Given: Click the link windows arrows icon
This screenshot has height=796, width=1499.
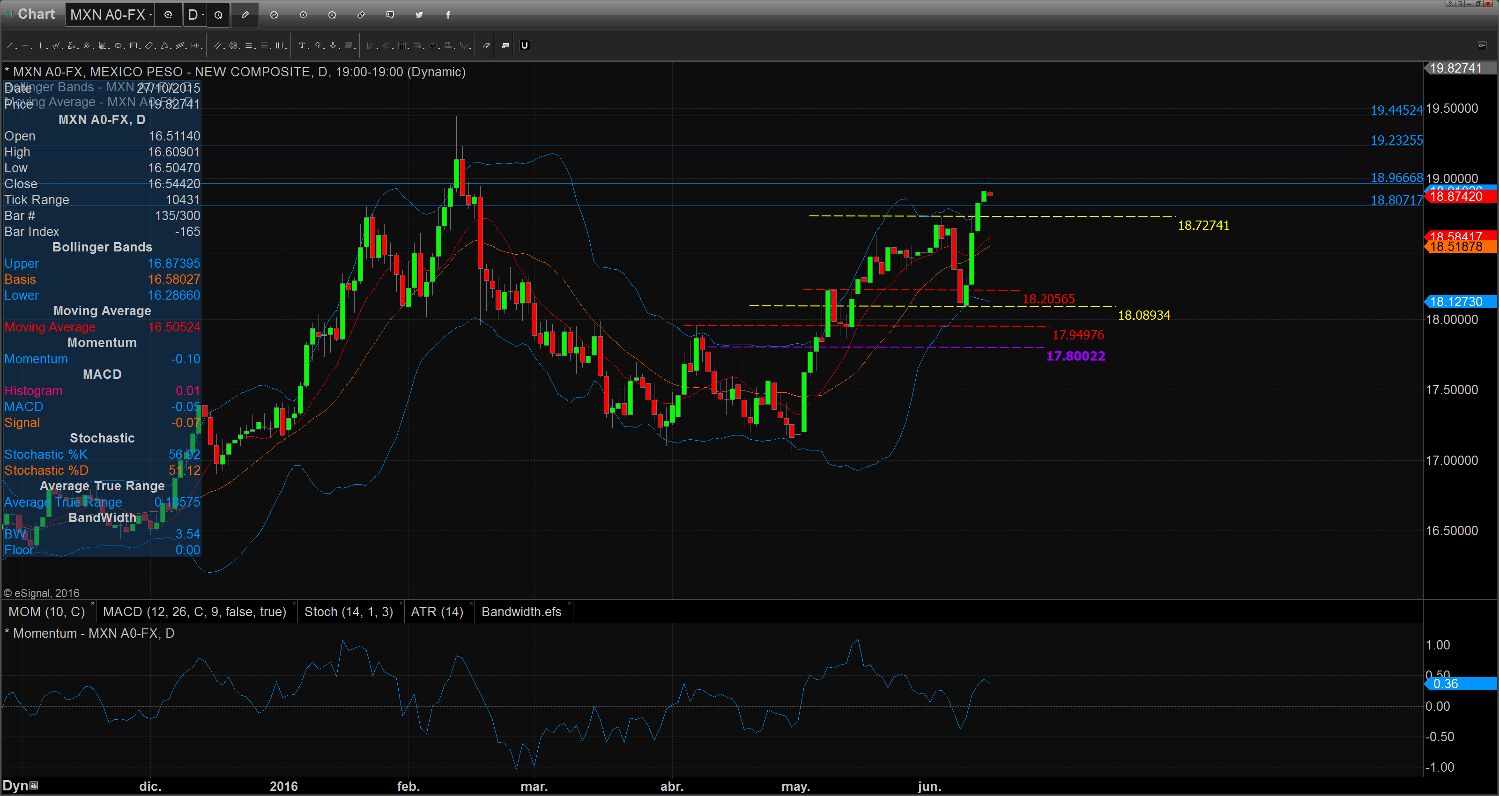Looking at the screenshot, I should coord(361,15).
